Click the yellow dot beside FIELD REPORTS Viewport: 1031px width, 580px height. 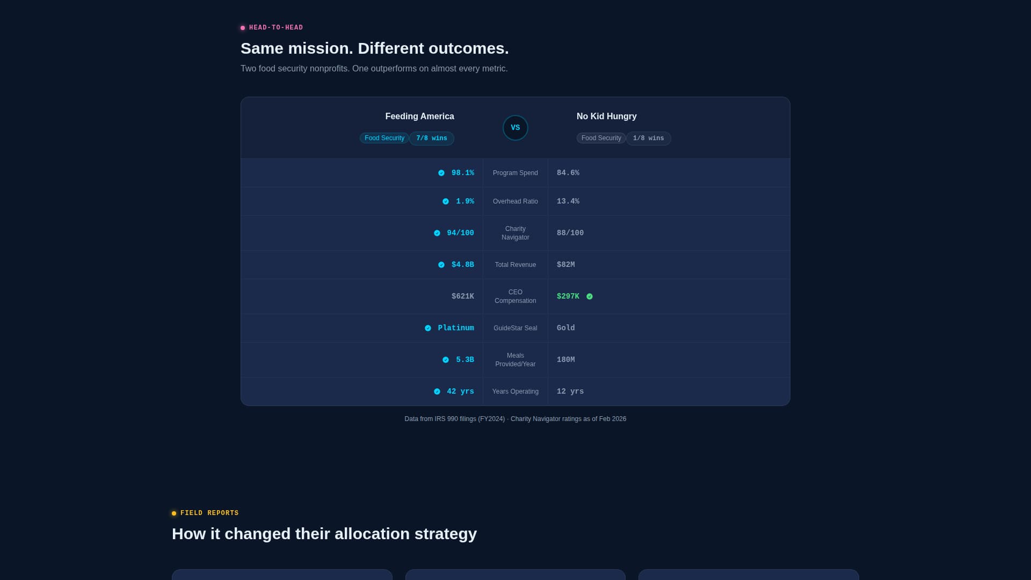pyautogui.click(x=174, y=513)
